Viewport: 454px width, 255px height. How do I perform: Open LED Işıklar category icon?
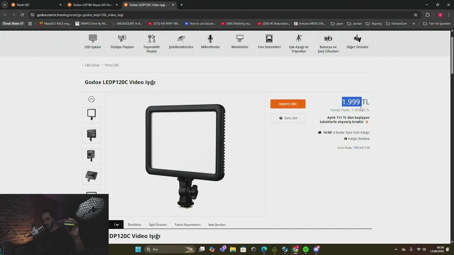(93, 38)
